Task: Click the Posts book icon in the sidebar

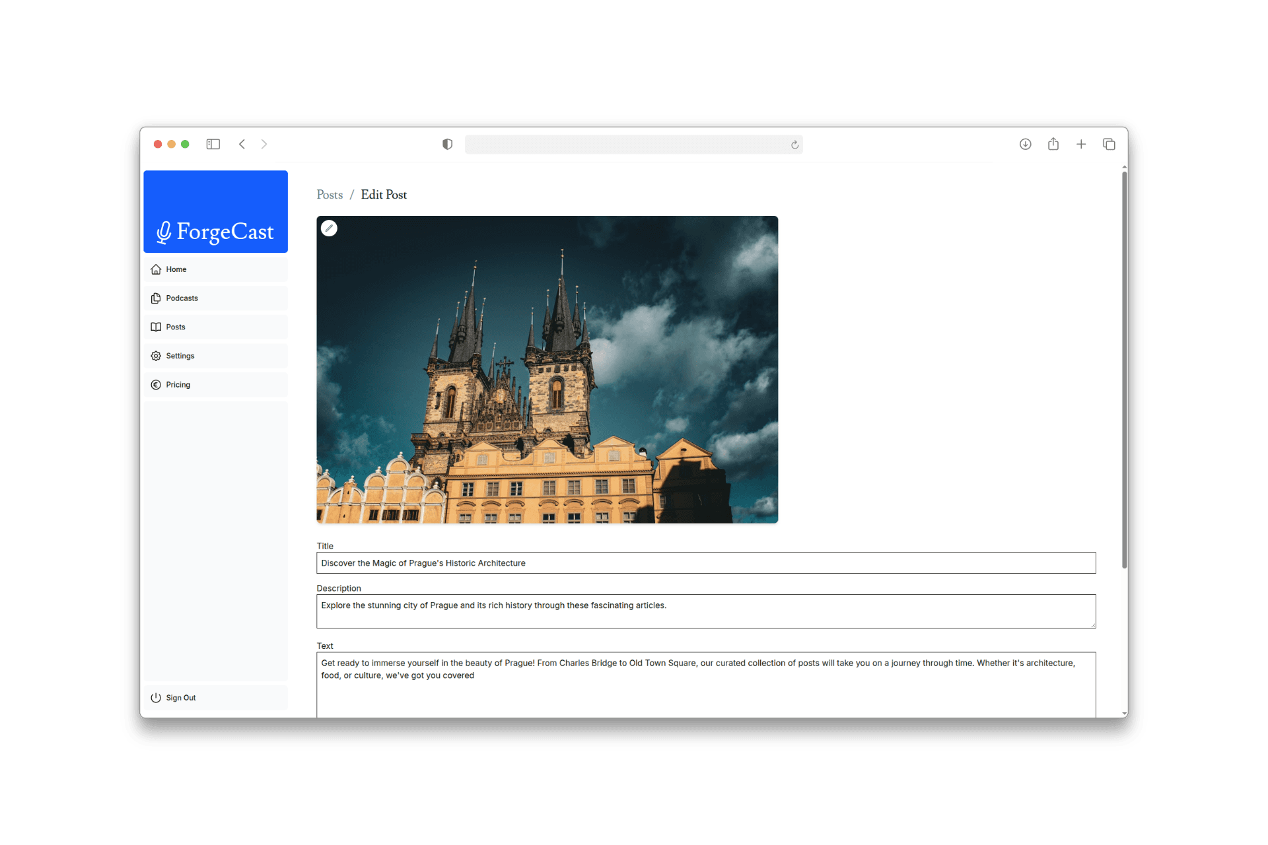Action: point(156,327)
